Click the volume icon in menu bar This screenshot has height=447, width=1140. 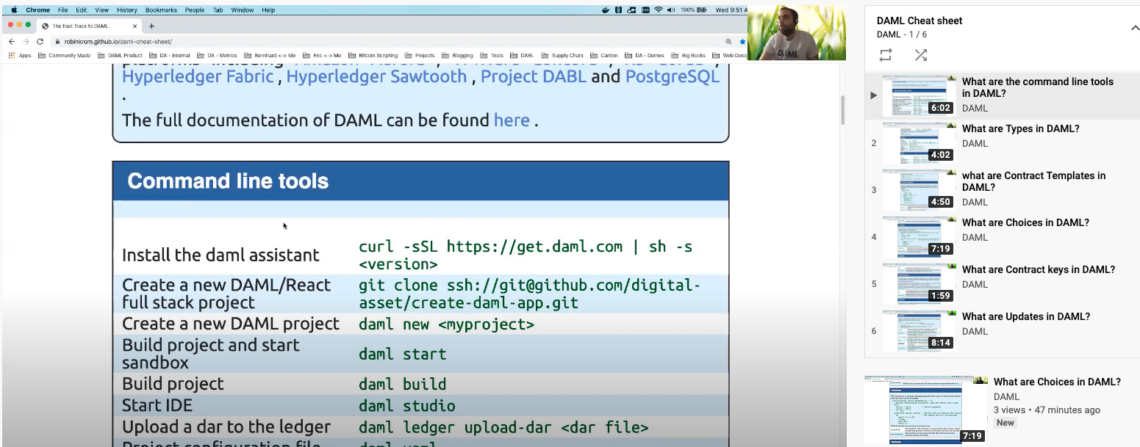click(671, 10)
